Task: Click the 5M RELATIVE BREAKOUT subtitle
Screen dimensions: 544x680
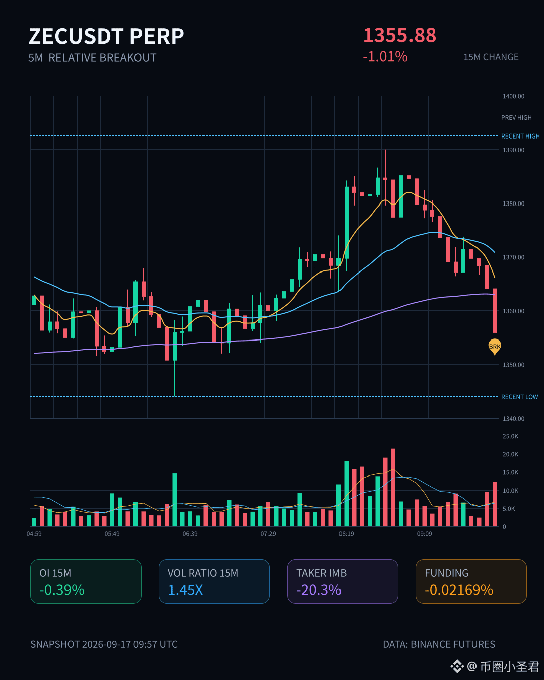Action: pos(92,58)
